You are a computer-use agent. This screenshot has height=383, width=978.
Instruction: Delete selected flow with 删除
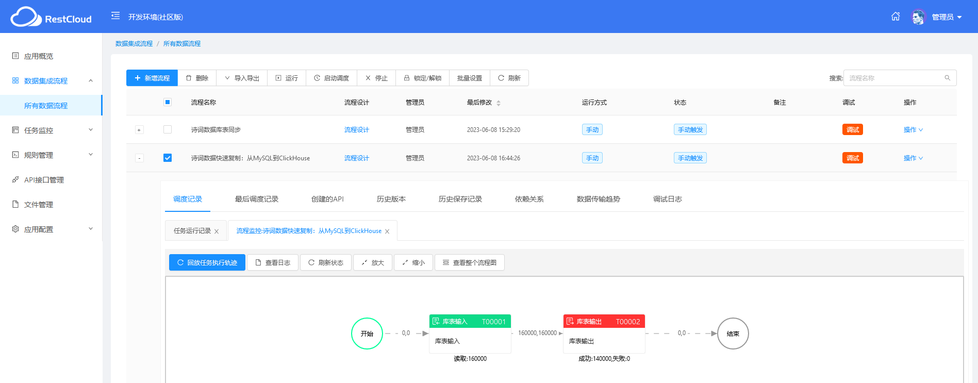coord(197,78)
